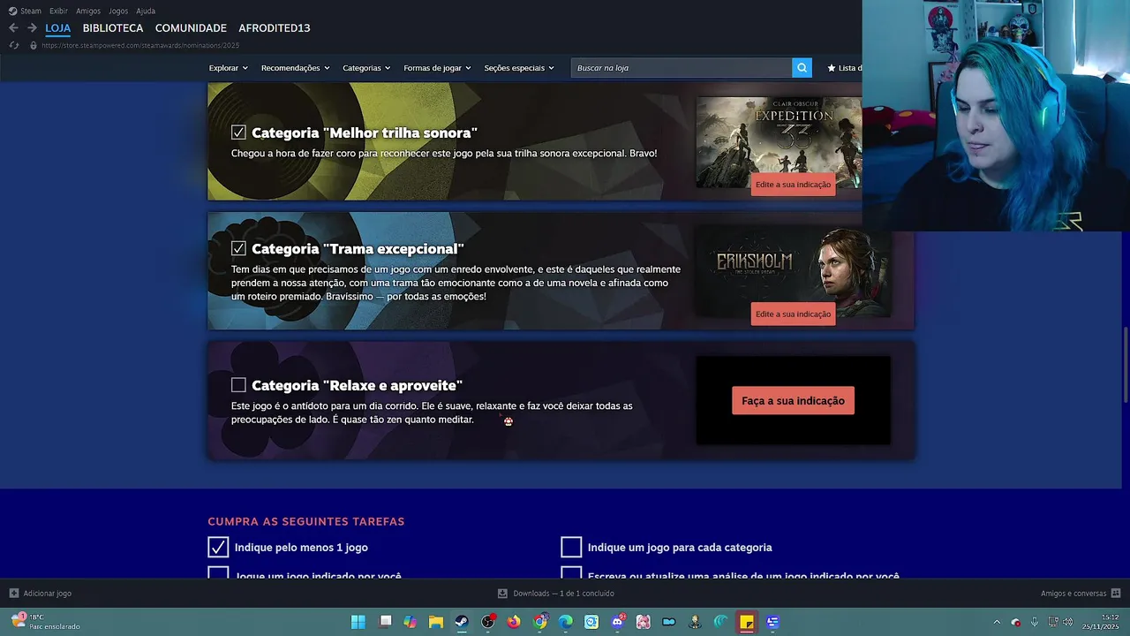This screenshot has height=636, width=1130.
Task: Check the "Relaxe e aproveite" category checkbox
Action: click(x=238, y=385)
